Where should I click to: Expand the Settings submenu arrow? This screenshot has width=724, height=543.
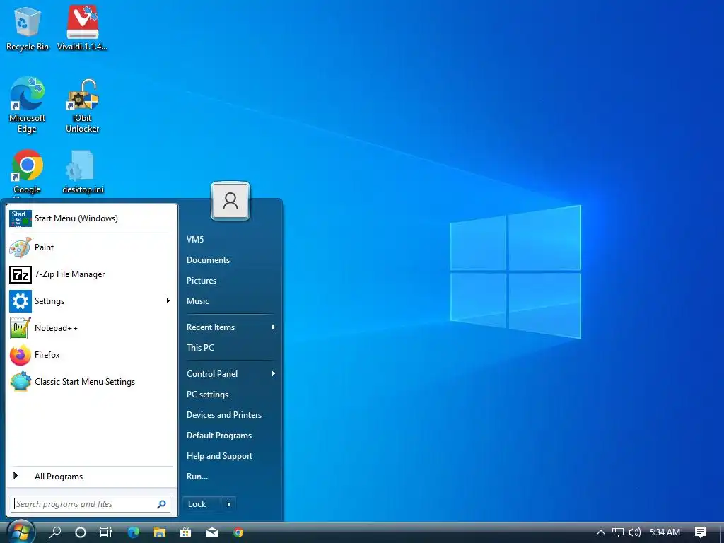(x=168, y=301)
